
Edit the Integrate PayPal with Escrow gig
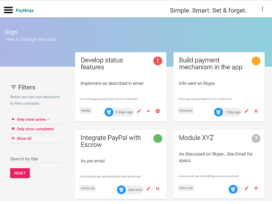148,189
